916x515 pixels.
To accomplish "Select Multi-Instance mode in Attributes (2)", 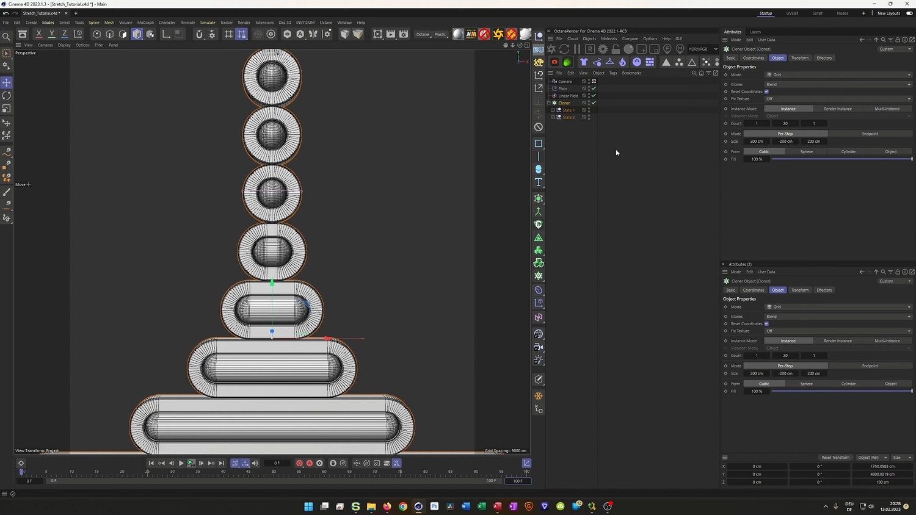I will tap(887, 341).
